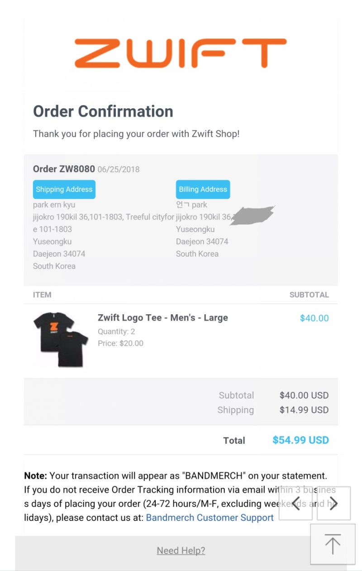Click the ITEM column header
Image resolution: width=362 pixels, height=571 pixels.
coord(42,295)
